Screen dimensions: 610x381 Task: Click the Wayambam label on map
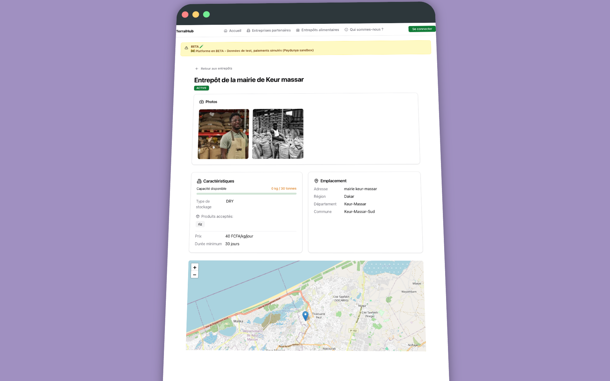click(x=409, y=291)
